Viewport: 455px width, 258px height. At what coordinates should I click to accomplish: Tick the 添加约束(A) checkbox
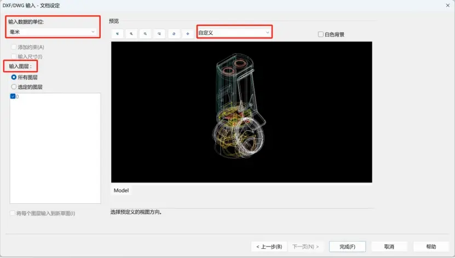[13, 47]
